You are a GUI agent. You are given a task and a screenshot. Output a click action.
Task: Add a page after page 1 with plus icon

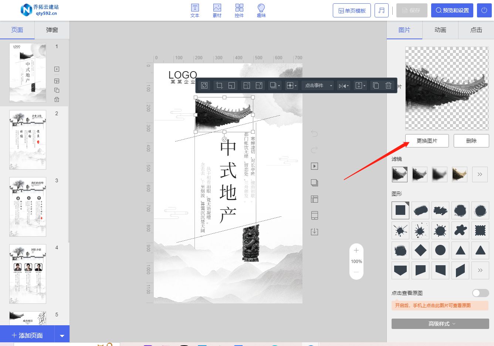coord(57,69)
